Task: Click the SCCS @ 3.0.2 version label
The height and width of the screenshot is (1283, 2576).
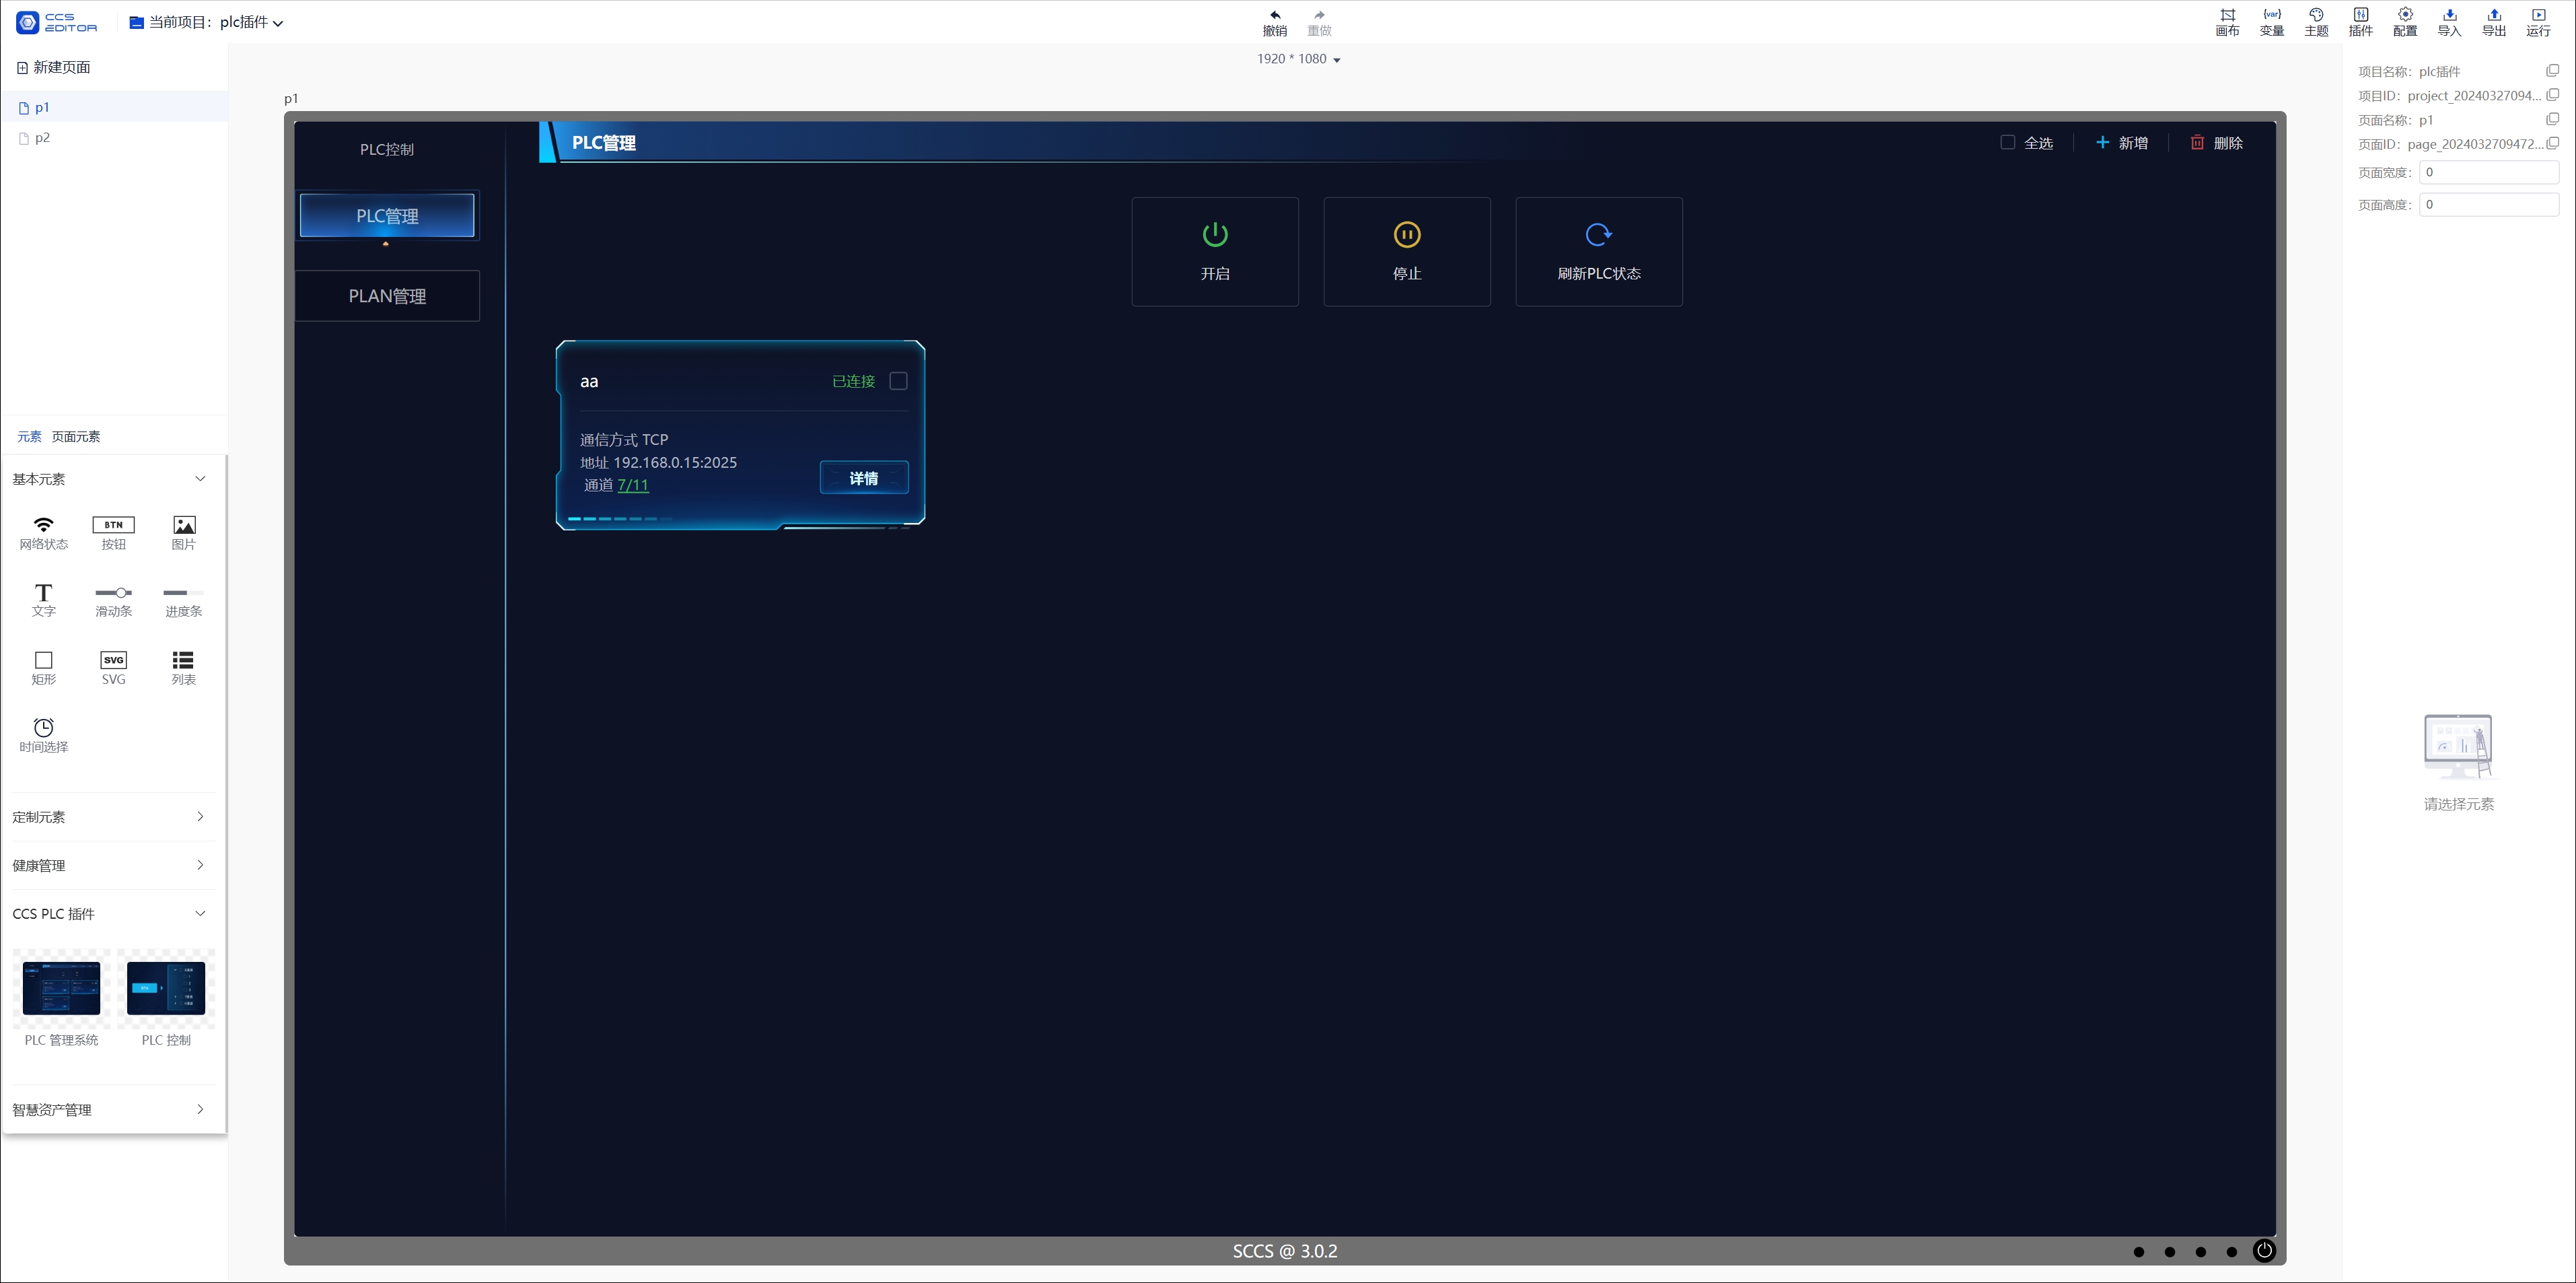Action: coord(1285,1251)
